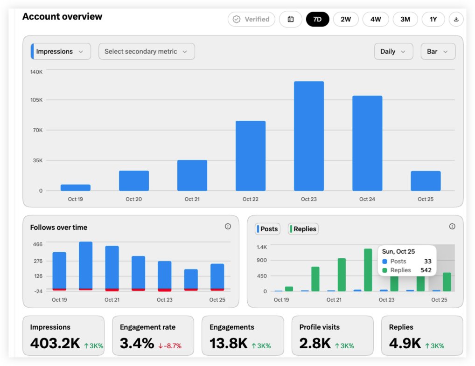The width and height of the screenshot is (475, 366).
Task: Select the 1Y time range
Action: [x=433, y=20]
